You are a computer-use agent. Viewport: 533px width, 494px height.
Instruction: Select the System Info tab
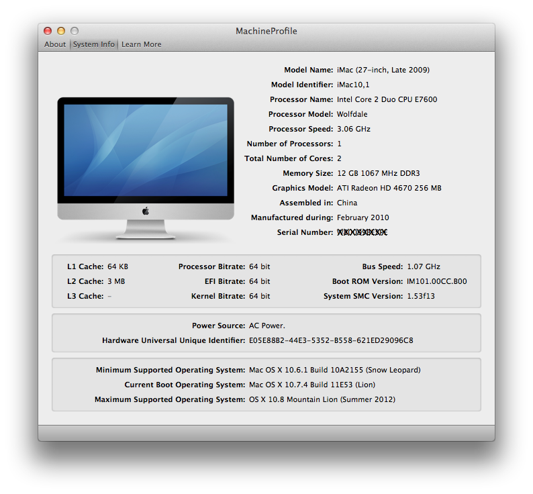pos(94,44)
